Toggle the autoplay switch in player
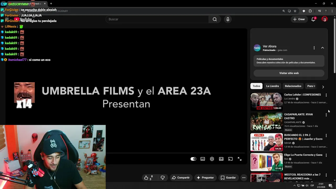336x189 pixels. click(x=193, y=159)
